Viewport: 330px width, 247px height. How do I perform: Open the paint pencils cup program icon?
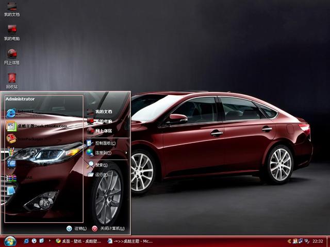point(11,151)
